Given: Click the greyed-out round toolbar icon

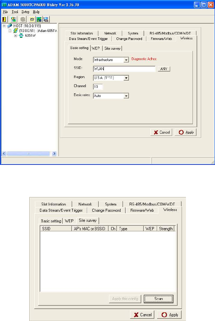Looking at the screenshot, I should 23,19.
